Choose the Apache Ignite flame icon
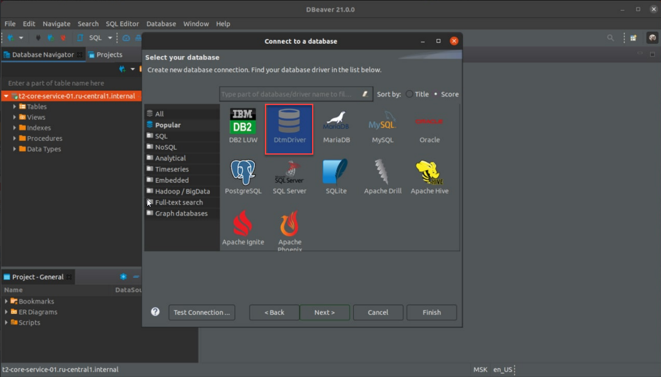 [243, 224]
